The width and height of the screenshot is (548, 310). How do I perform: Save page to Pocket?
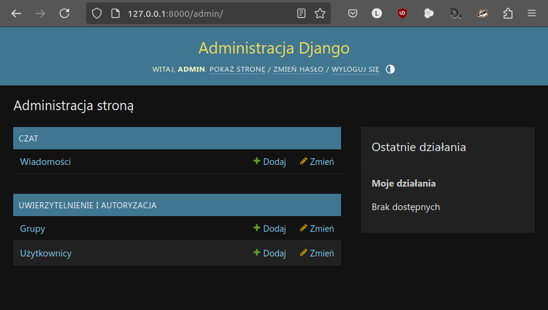353,14
